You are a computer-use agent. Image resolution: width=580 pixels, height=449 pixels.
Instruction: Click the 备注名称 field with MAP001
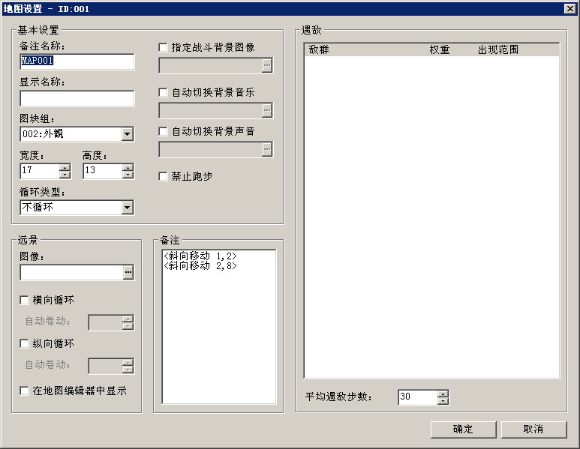coord(77,61)
